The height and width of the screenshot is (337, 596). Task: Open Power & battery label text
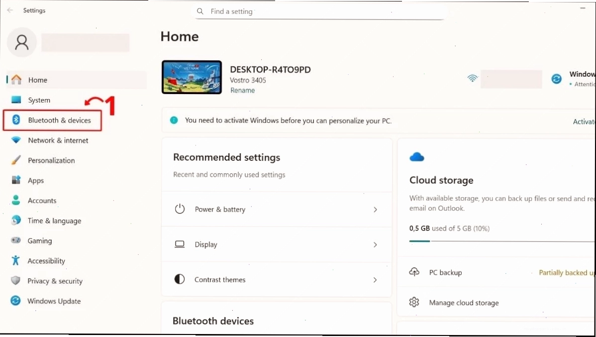[220, 209]
